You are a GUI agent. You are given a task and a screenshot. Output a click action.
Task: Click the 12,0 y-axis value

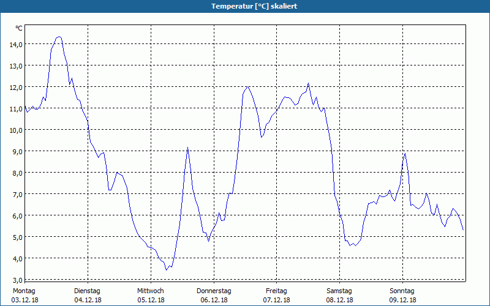[x=16, y=88]
